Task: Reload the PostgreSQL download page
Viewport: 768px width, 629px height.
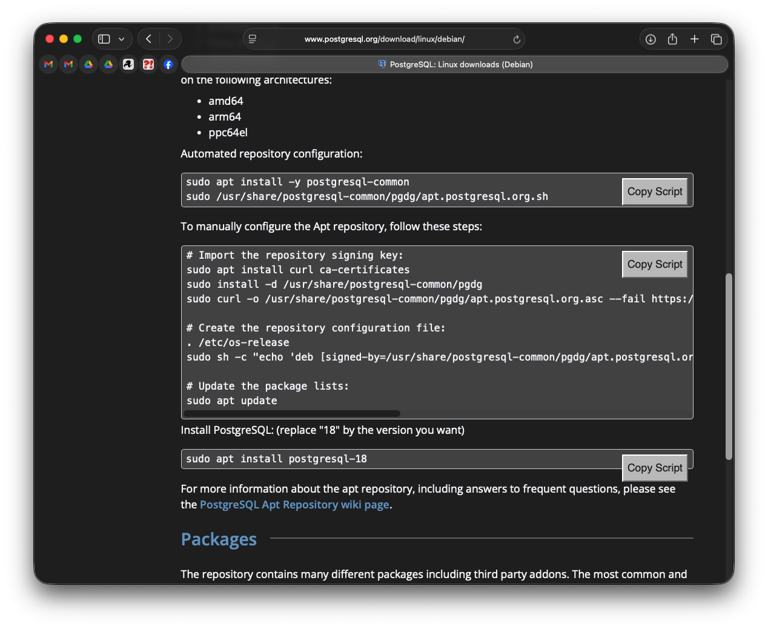Action: [517, 39]
